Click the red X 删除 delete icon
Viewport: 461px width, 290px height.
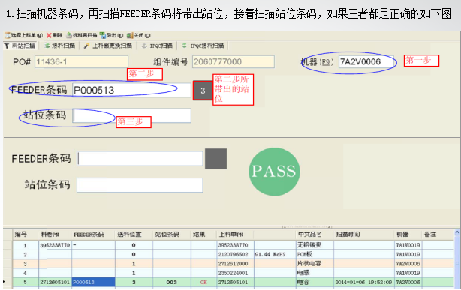(49, 35)
